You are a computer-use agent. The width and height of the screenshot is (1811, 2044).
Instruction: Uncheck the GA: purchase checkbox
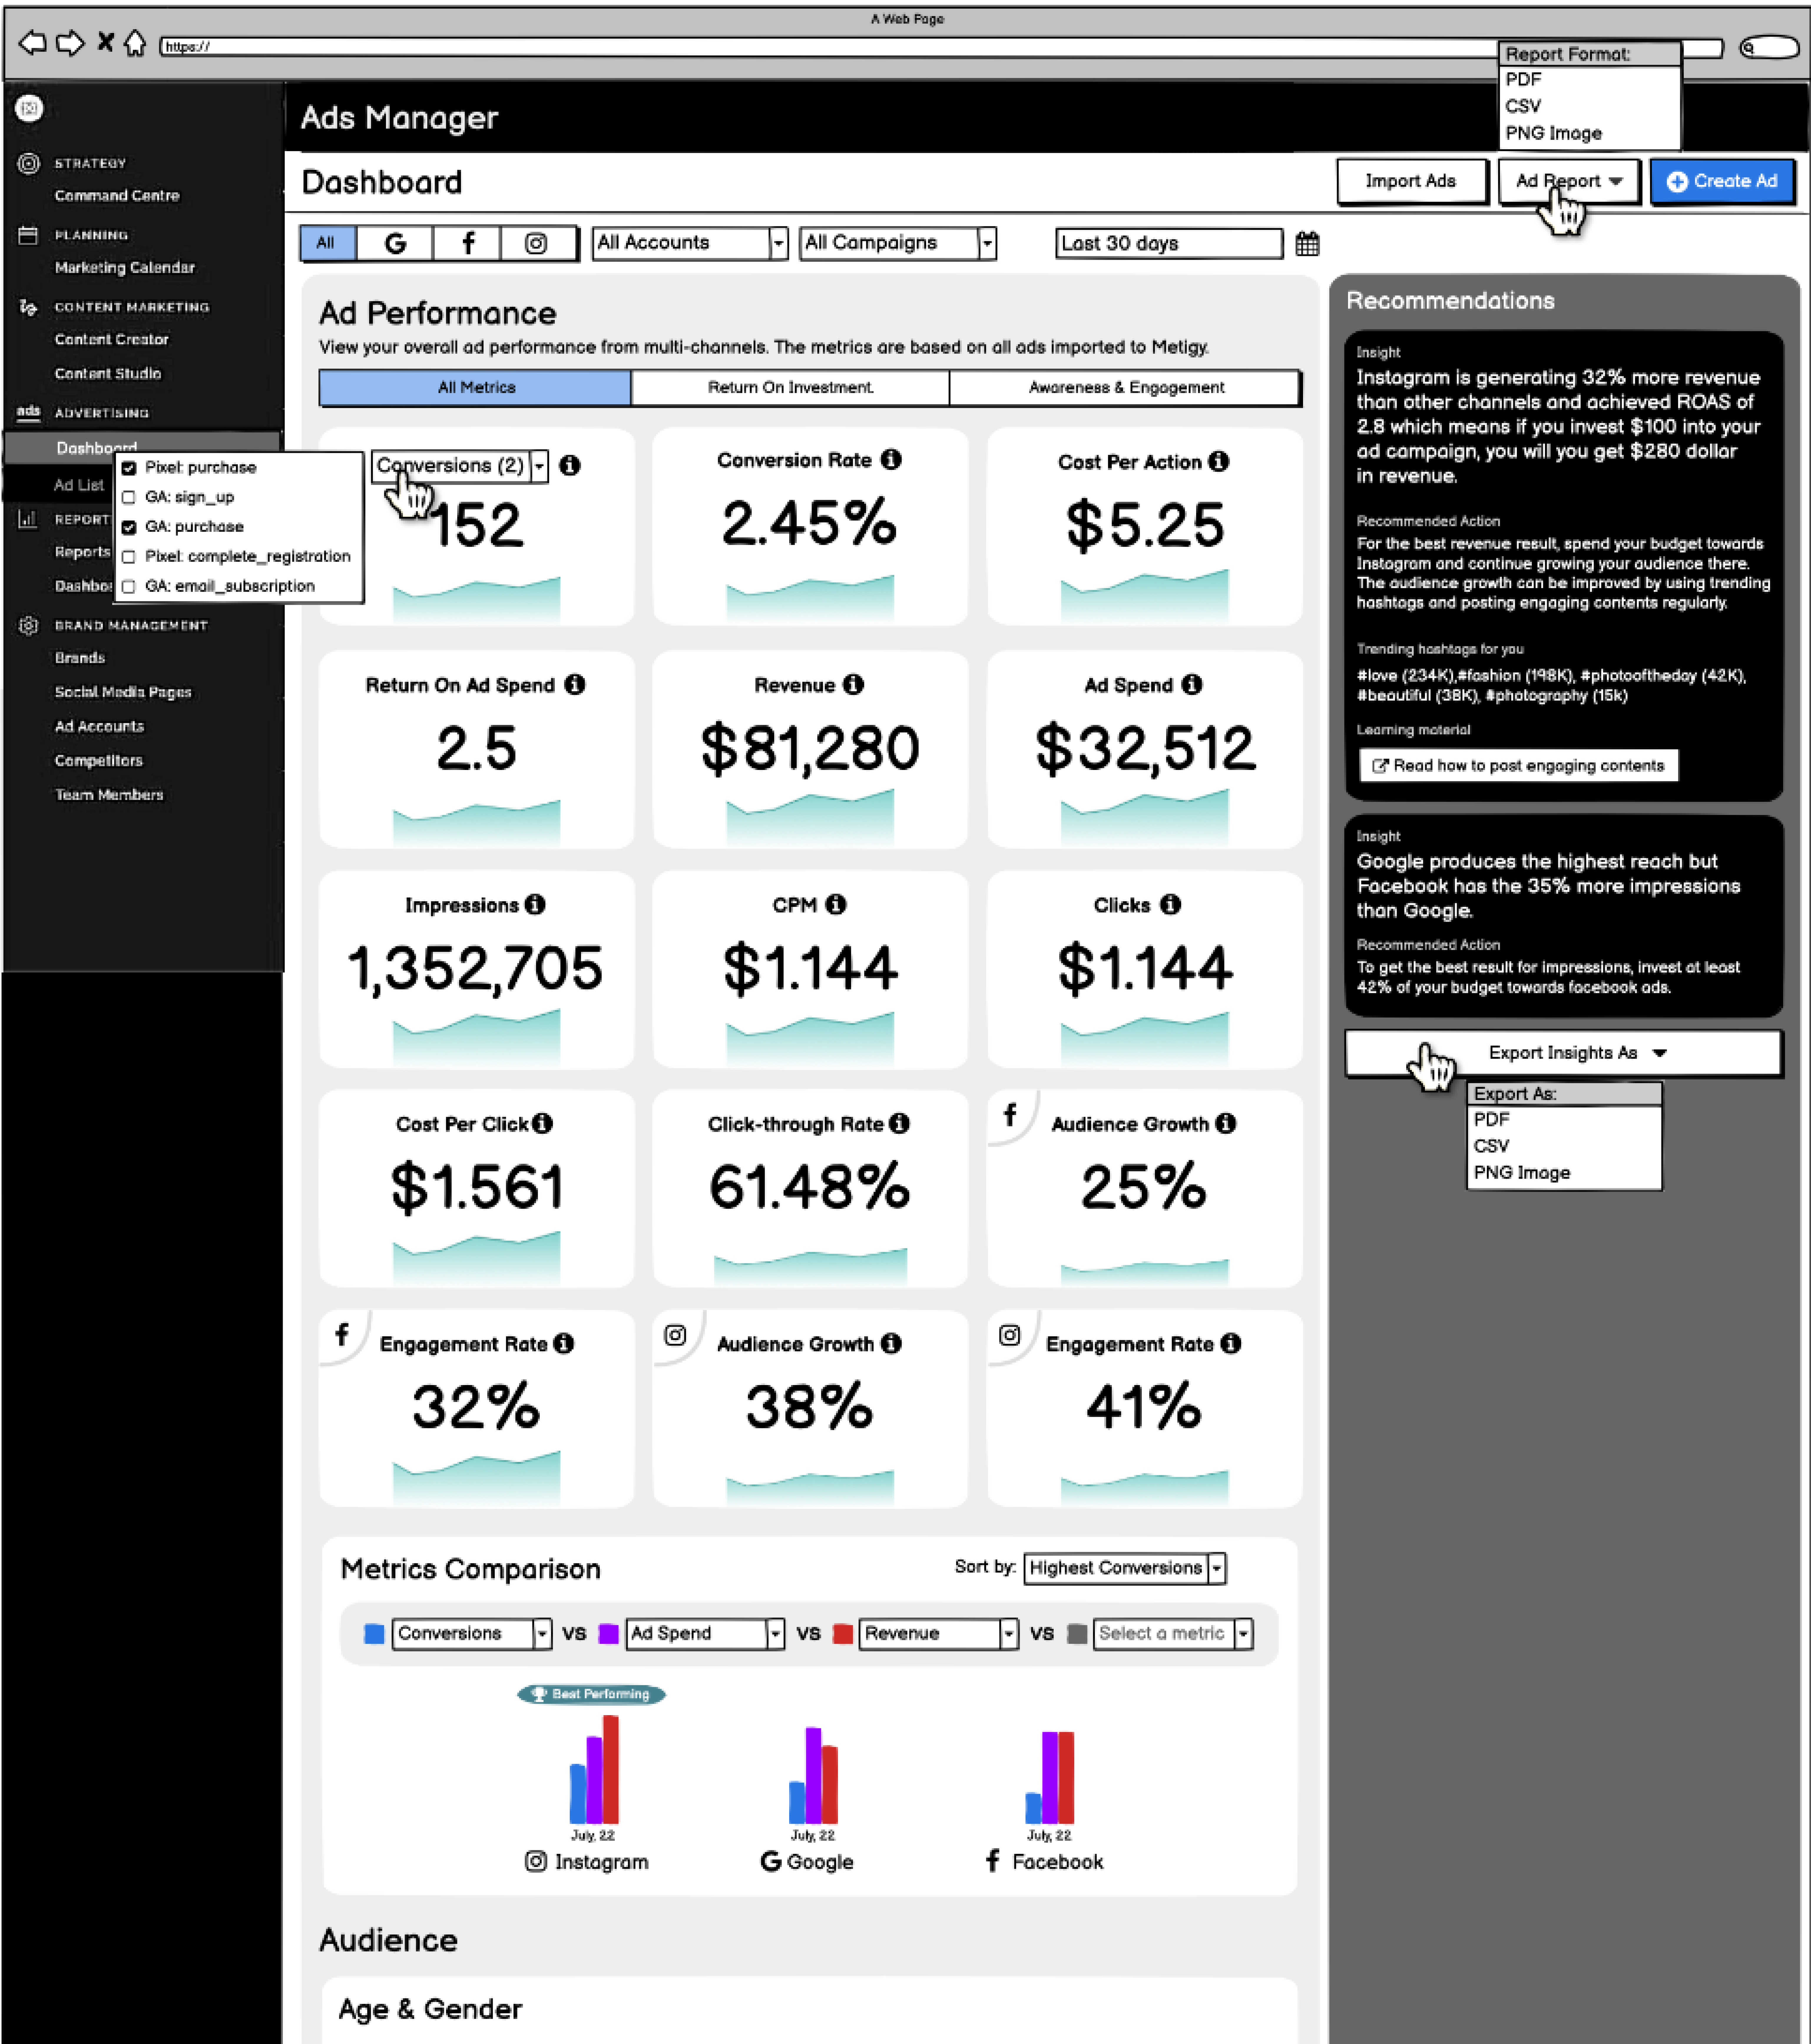pyautogui.click(x=129, y=527)
